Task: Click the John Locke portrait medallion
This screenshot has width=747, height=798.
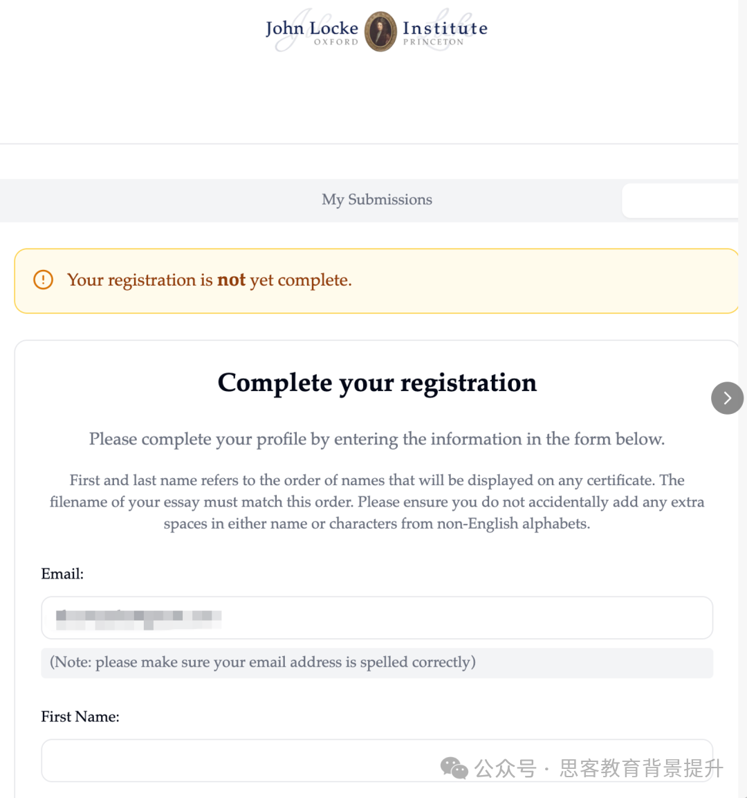Action: [x=380, y=32]
